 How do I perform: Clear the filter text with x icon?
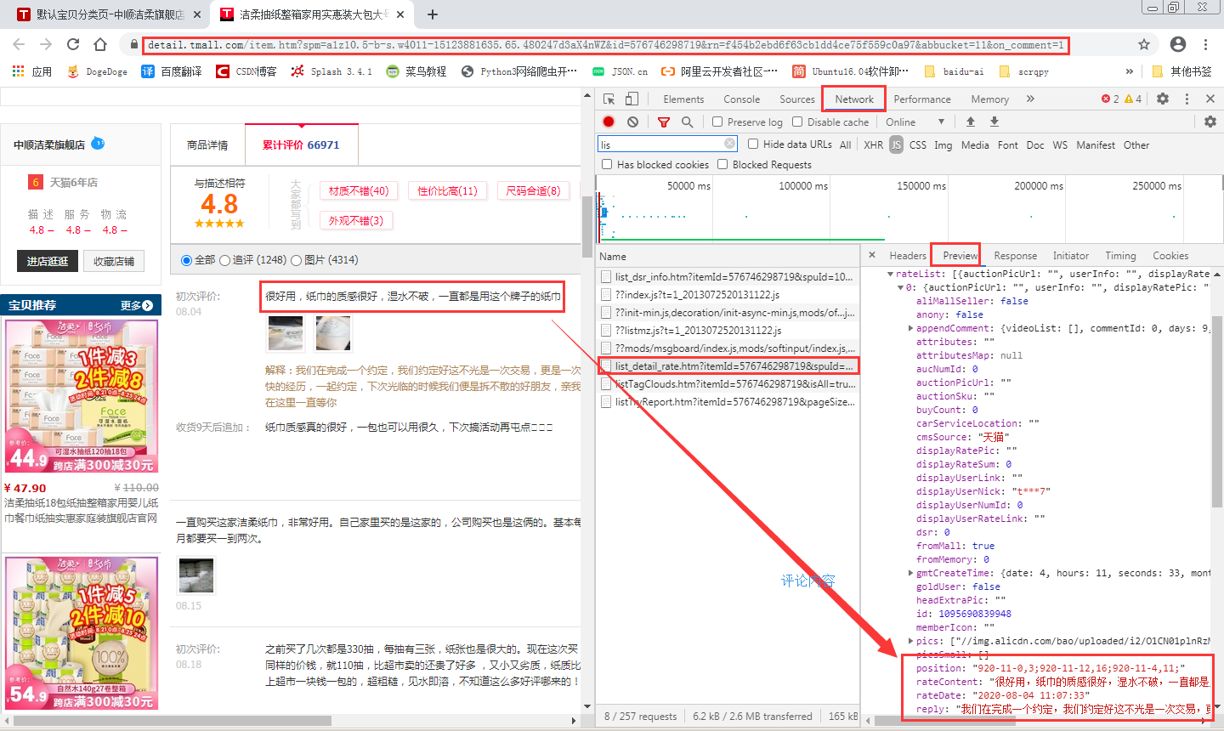729,144
